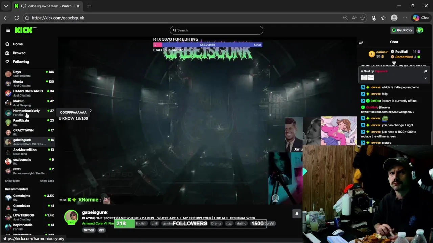Click the fwmod tag
Screen dimensions: 433x243
(89, 230)
